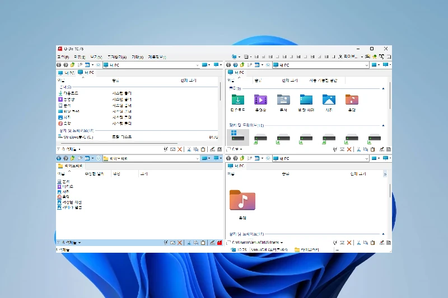The width and height of the screenshot is (448, 298).
Task: Select 카메라 앨범 library entry
Action: coord(69,207)
